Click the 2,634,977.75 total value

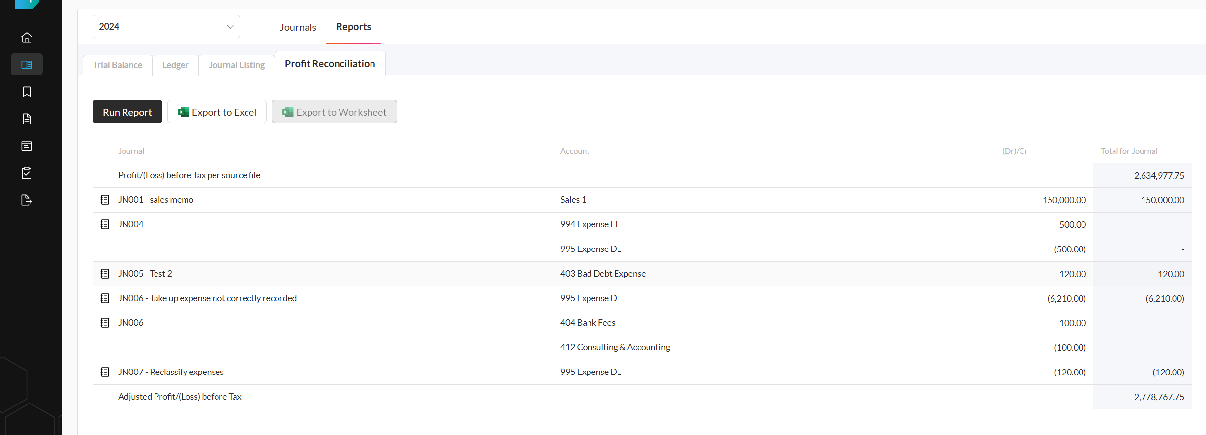click(1159, 176)
